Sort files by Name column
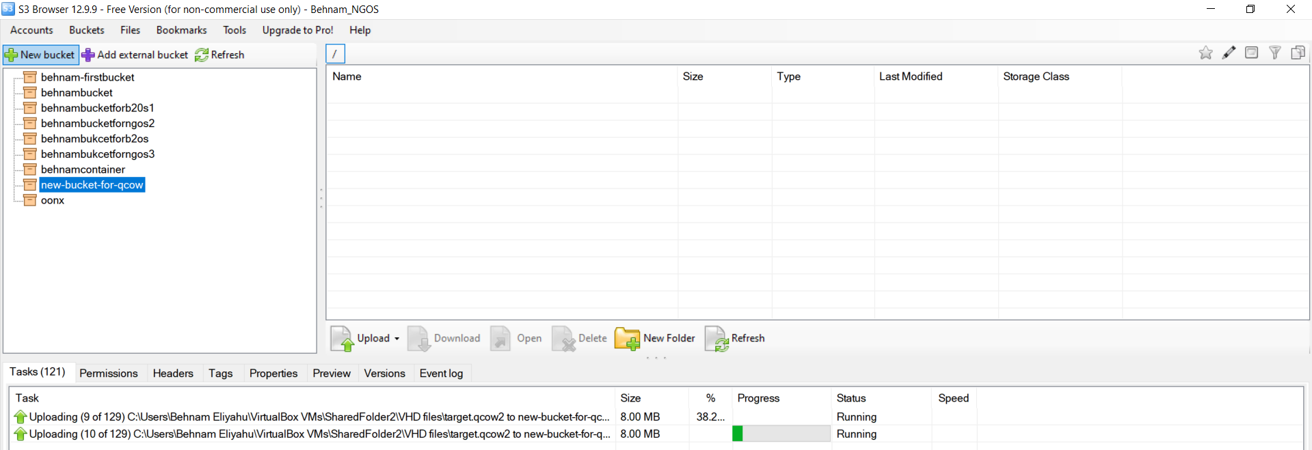The width and height of the screenshot is (1312, 450). (x=502, y=76)
